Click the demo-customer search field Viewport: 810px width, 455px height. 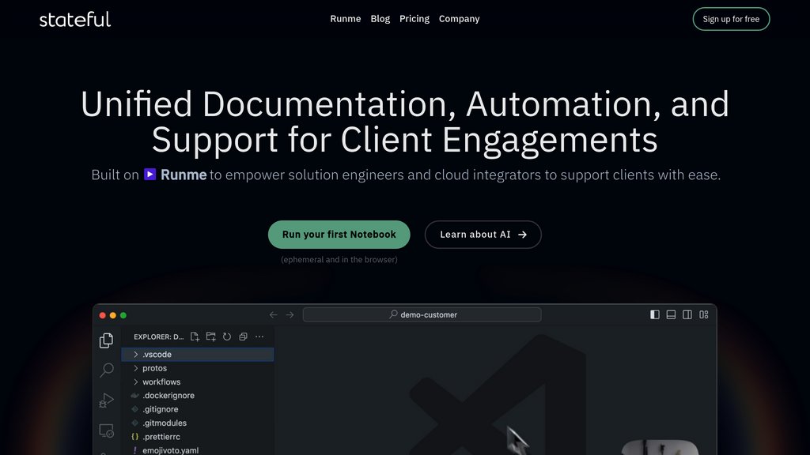tap(422, 314)
